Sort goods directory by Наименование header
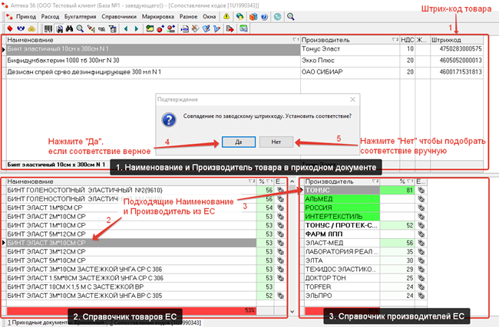Viewport: 499px width, 327px height. [x=131, y=181]
